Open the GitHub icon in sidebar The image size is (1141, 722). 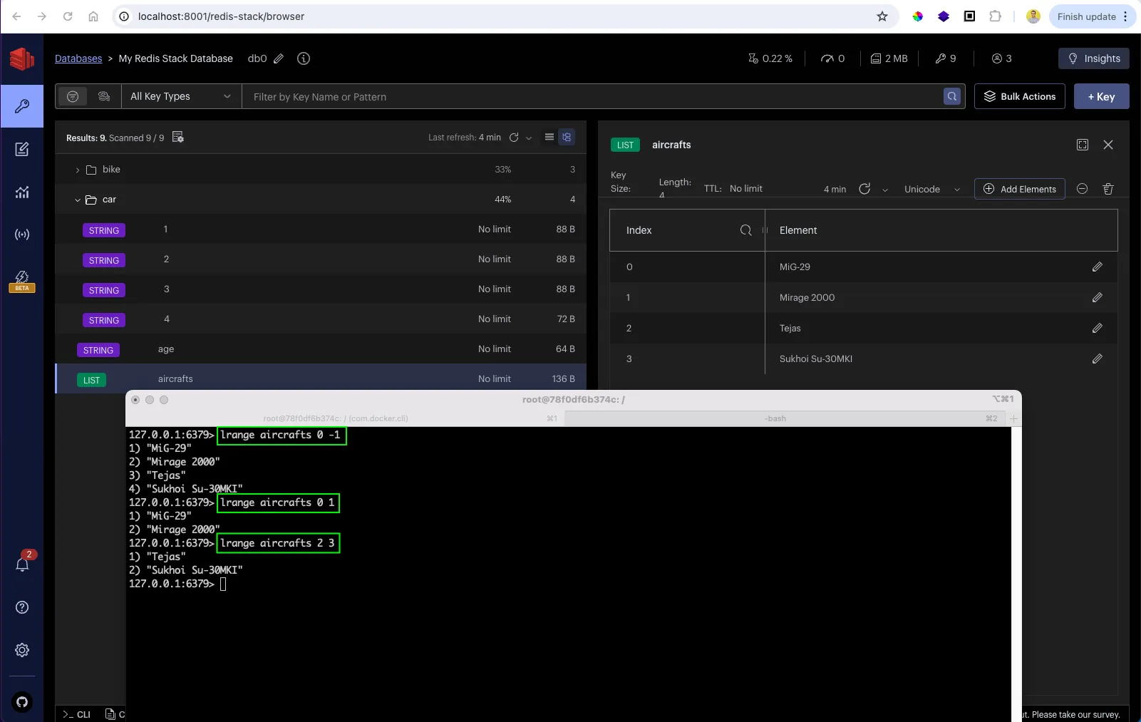click(x=22, y=702)
